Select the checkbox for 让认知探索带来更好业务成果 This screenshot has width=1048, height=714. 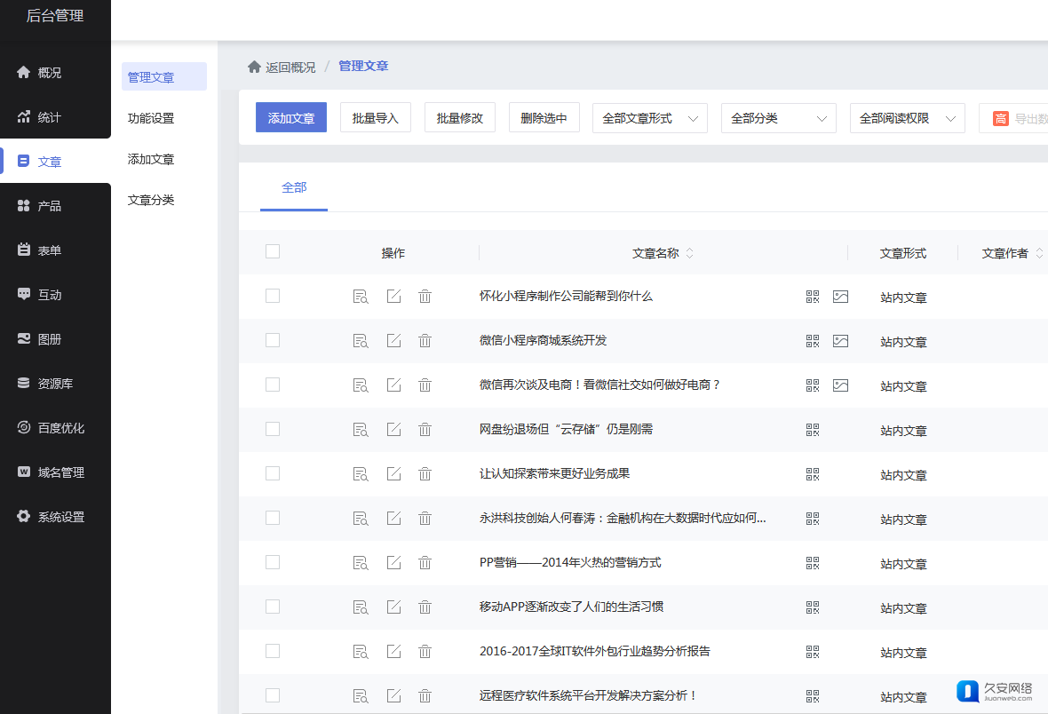[x=273, y=473]
